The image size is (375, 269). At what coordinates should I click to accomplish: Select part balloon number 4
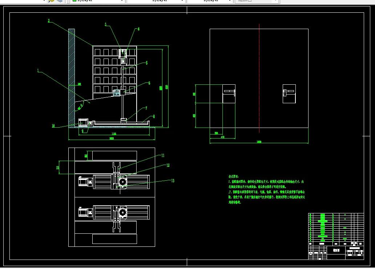pos(138,29)
